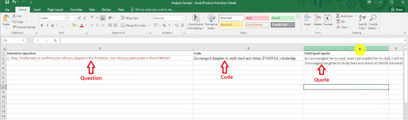Click the Delete cells icon
The width and height of the screenshot is (408, 120).
point(318,18)
